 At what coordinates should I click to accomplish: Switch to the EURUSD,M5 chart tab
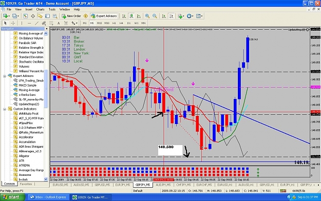coord(61,185)
